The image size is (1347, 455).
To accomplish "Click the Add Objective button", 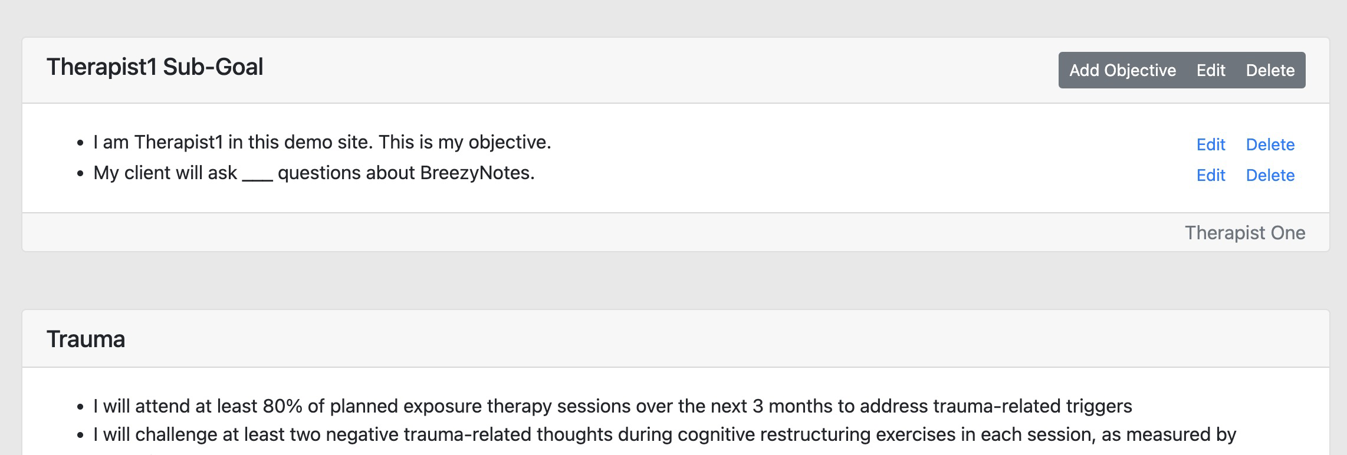I will tap(1122, 70).
